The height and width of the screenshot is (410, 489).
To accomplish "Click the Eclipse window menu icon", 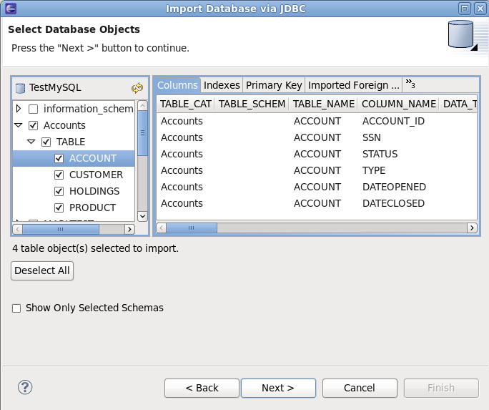I will point(10,9).
